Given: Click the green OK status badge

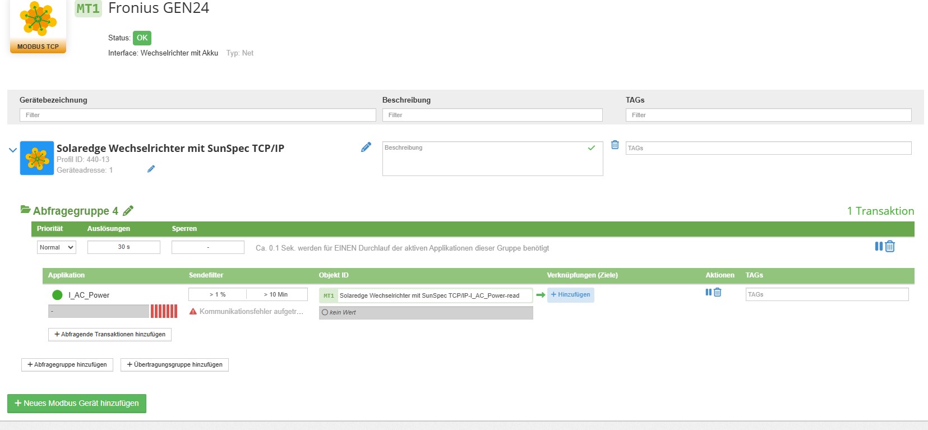Looking at the screenshot, I should 142,38.
